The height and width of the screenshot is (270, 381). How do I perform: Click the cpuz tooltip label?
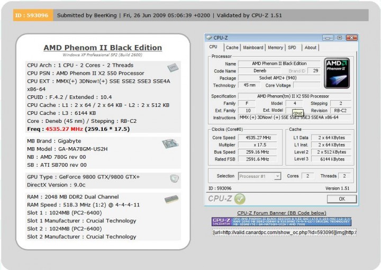click(x=297, y=113)
